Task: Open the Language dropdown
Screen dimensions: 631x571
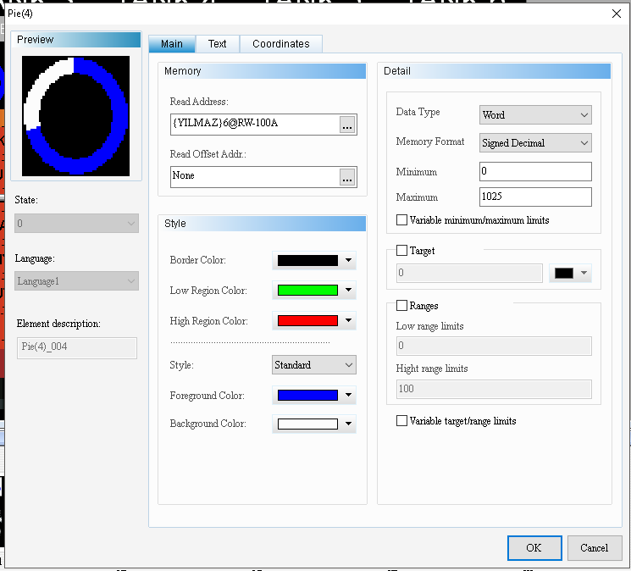Action: (x=76, y=281)
